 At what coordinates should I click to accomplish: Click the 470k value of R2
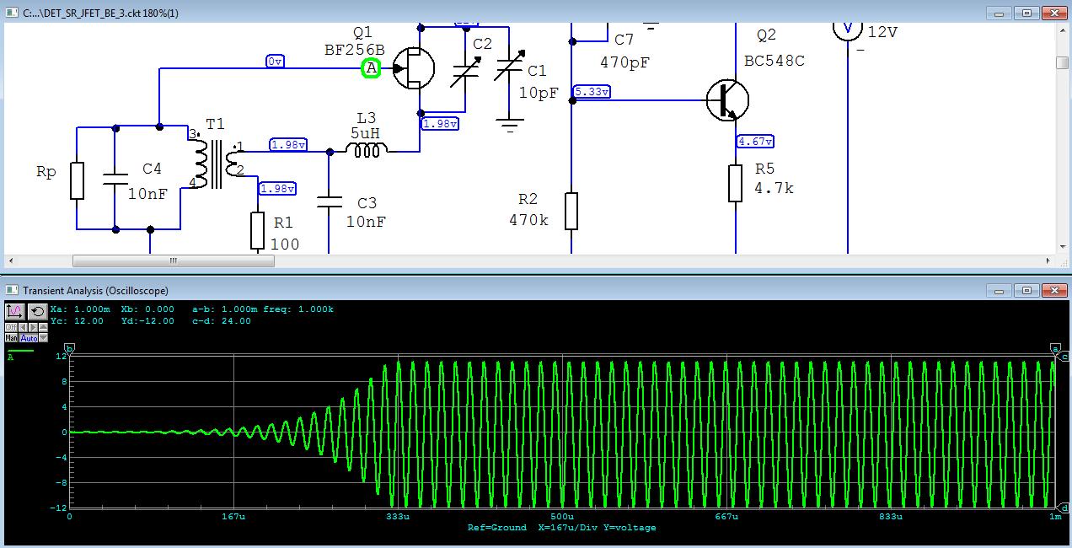(x=529, y=220)
